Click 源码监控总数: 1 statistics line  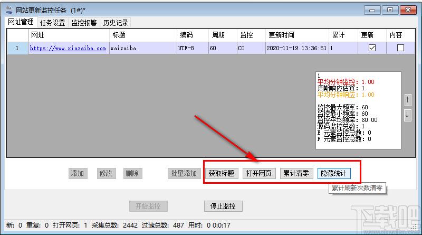point(341,126)
